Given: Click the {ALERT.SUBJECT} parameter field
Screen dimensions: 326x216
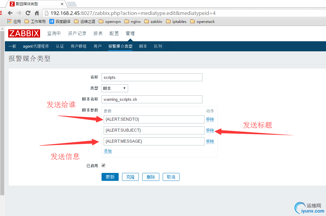Looking at the screenshot, I should [154, 130].
